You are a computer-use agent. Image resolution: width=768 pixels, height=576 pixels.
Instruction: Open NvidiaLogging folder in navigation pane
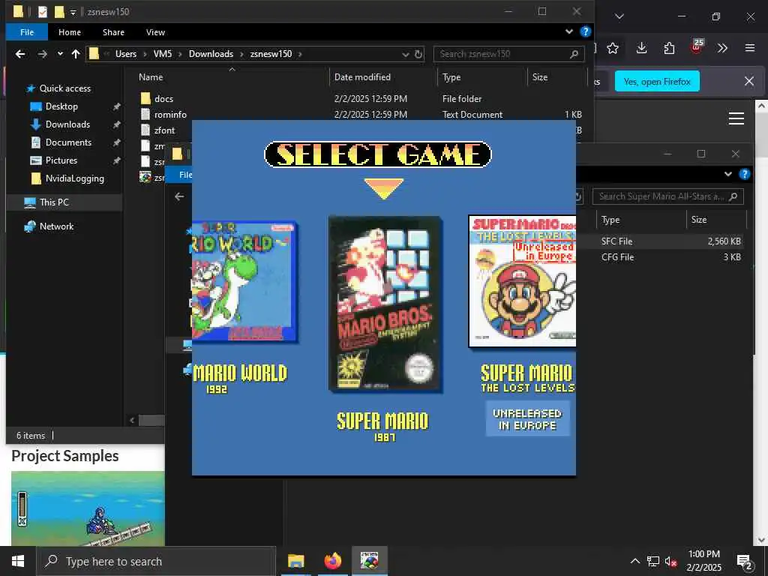tap(74, 178)
